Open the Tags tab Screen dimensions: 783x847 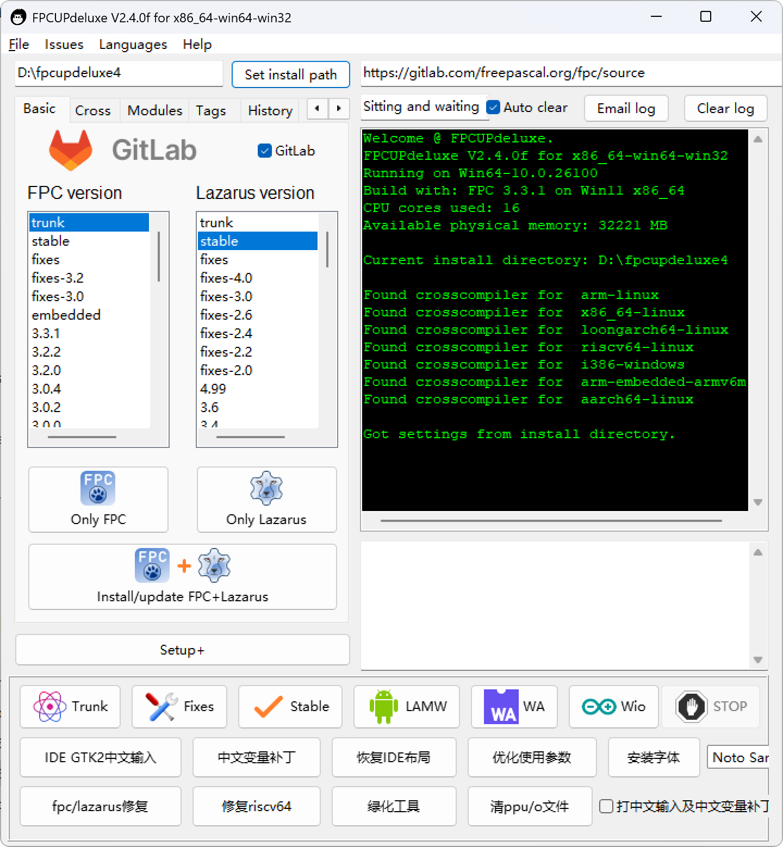211,110
